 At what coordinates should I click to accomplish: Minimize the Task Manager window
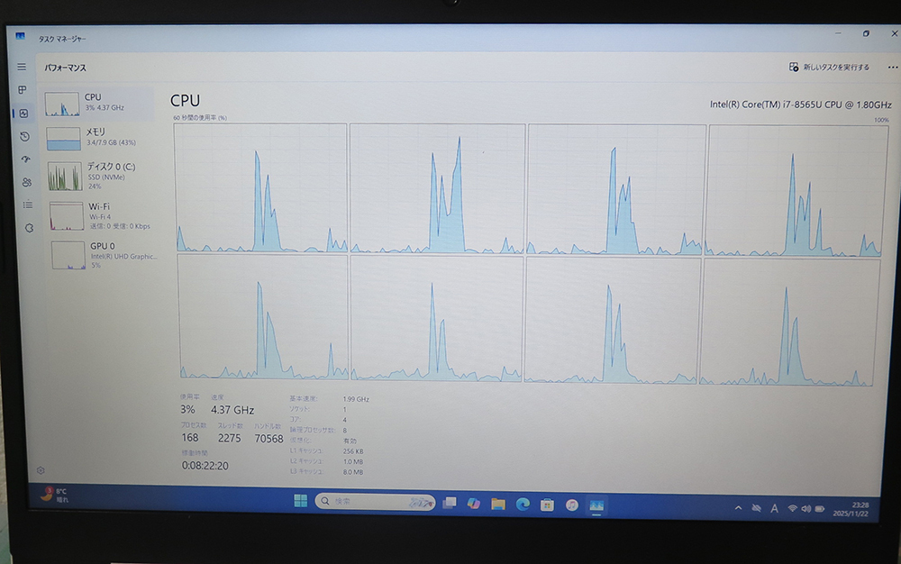[x=838, y=34]
